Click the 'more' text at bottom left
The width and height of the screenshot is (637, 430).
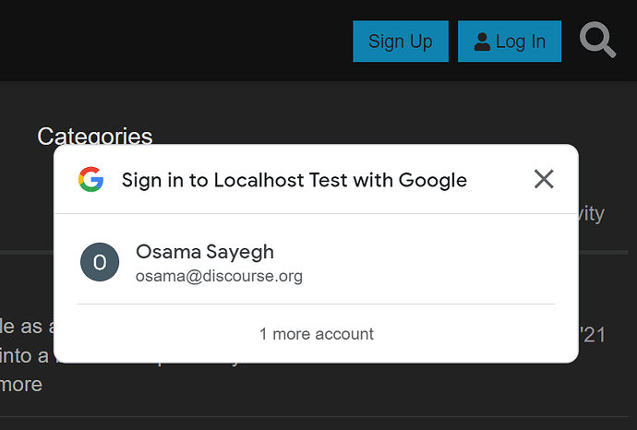(21, 384)
